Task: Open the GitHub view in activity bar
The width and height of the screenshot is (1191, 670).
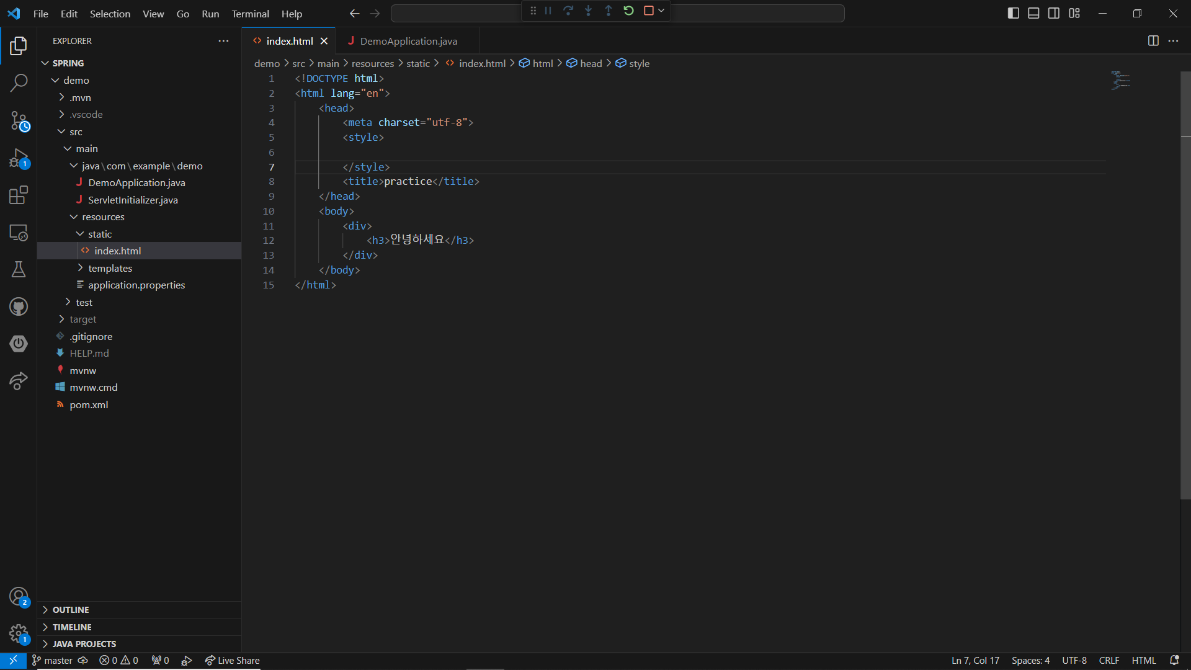Action: [19, 306]
